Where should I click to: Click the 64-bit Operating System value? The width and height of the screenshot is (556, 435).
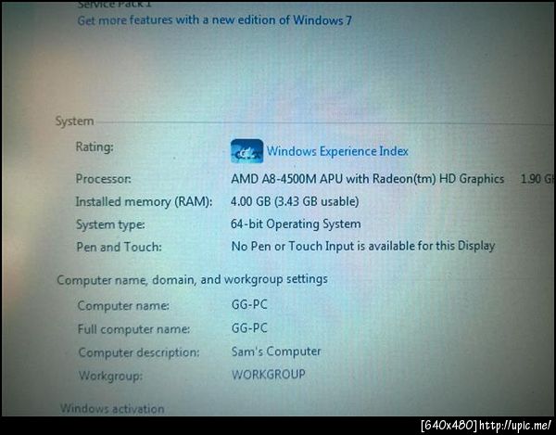[296, 224]
